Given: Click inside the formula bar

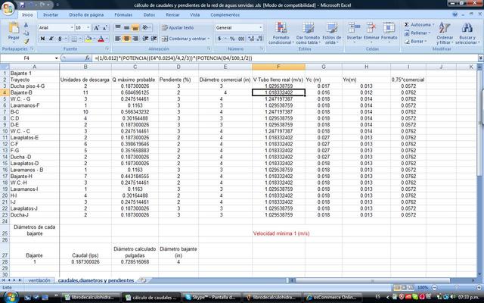Looking at the screenshot, I should tap(284, 58).
